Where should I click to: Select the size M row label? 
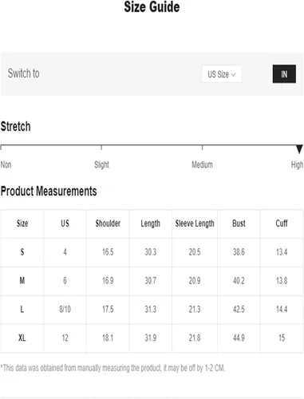[x=22, y=280]
